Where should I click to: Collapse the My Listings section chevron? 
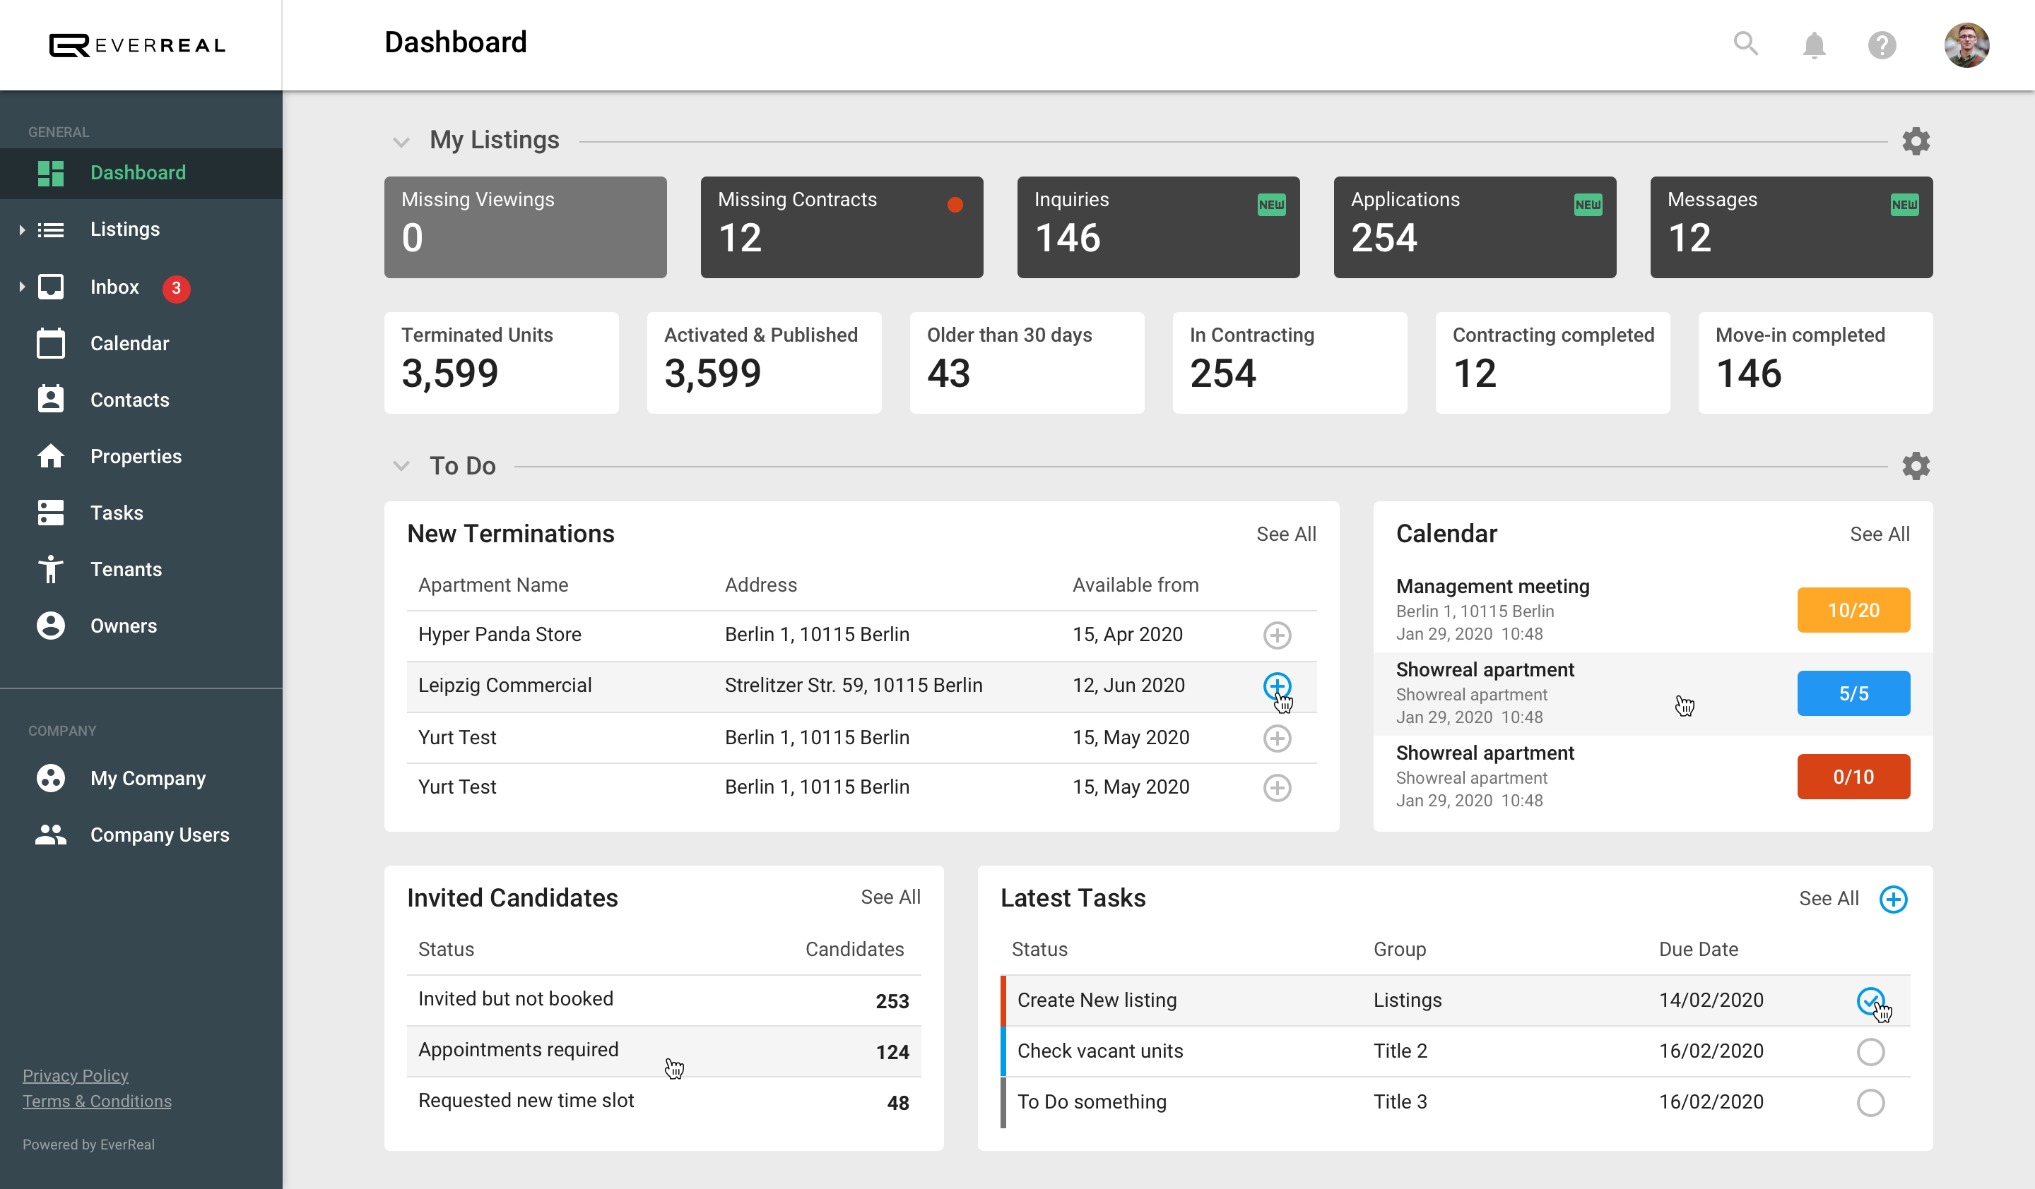click(x=401, y=142)
